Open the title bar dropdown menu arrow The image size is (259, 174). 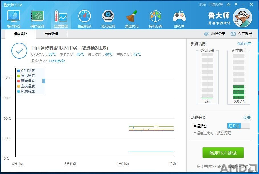point(236,4)
